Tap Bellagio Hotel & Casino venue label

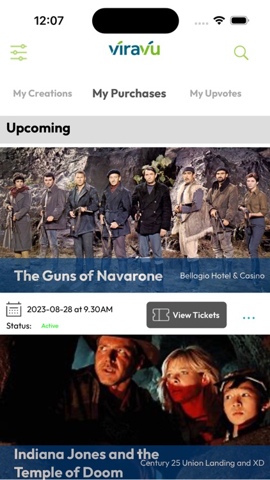pos(222,276)
